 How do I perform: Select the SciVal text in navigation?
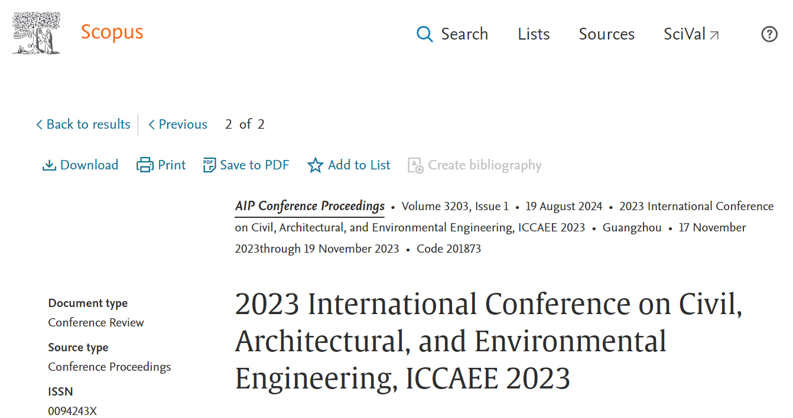(x=684, y=34)
